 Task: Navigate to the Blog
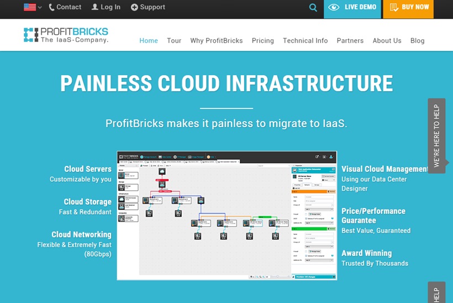click(x=418, y=40)
